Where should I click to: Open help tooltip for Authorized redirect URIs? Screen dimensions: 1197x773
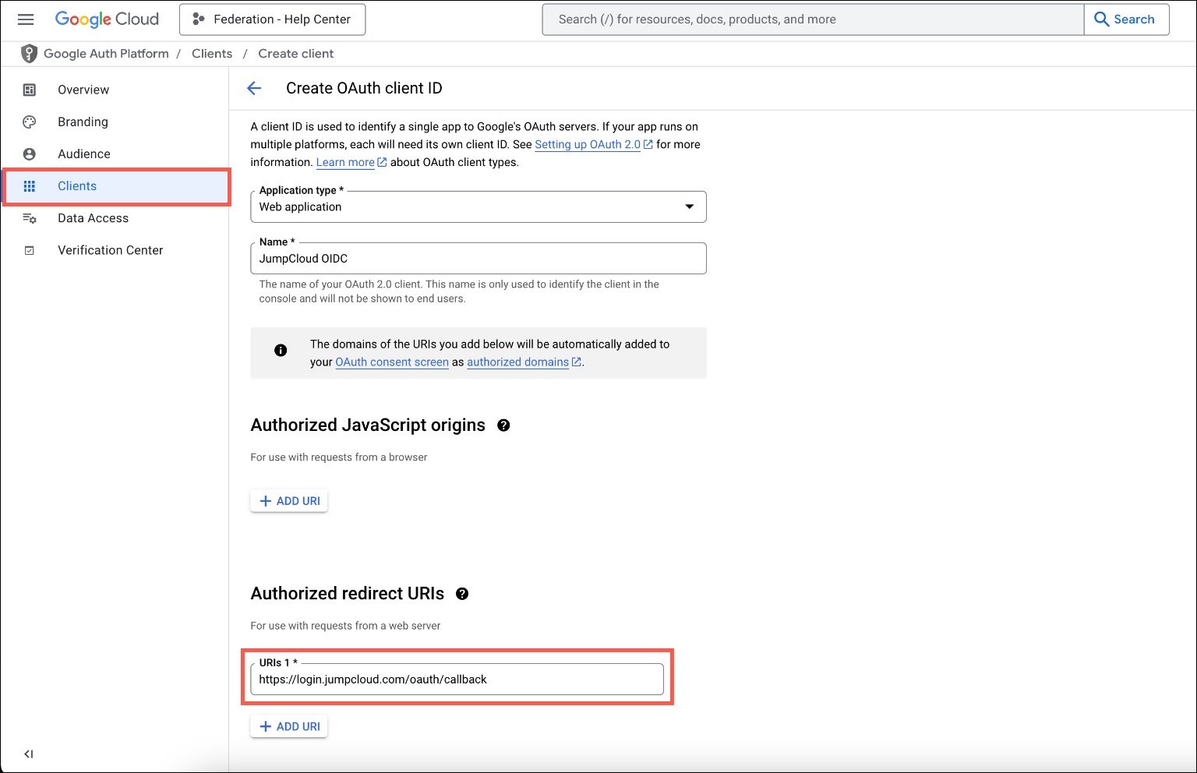(462, 594)
